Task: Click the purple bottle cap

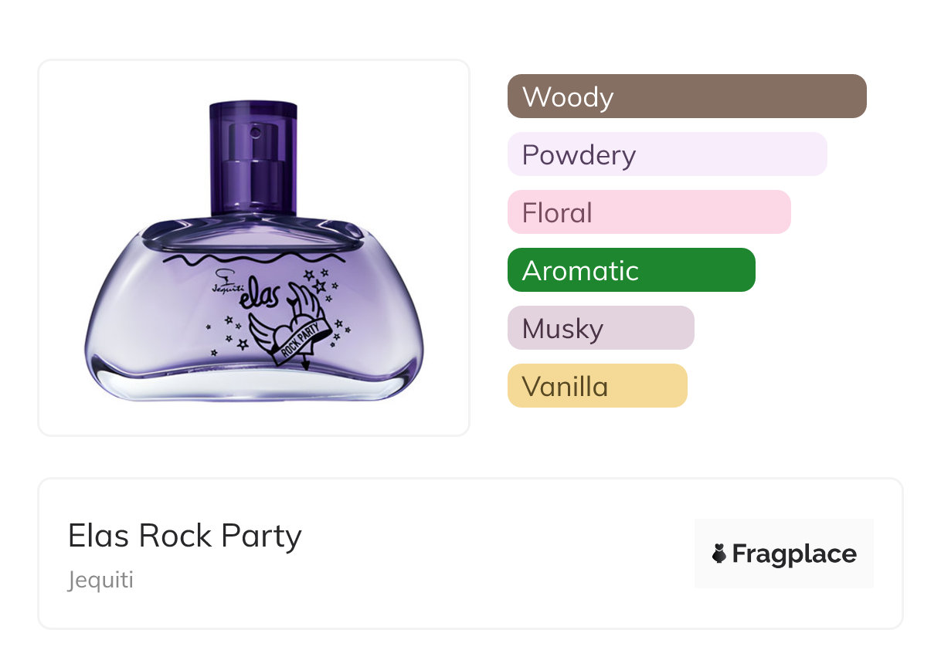Action: [x=253, y=158]
